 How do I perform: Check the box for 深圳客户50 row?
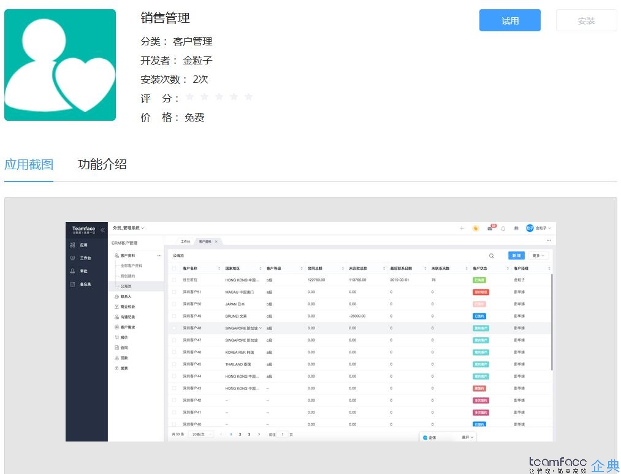[x=174, y=304]
